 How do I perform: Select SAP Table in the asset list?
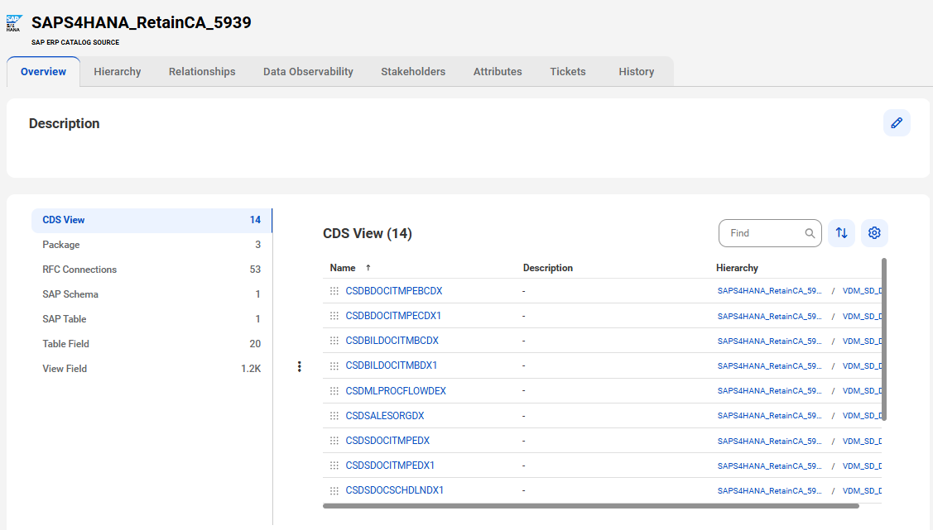click(151, 319)
